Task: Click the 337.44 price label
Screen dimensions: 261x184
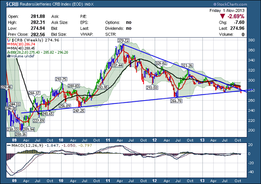Action: point(117,65)
